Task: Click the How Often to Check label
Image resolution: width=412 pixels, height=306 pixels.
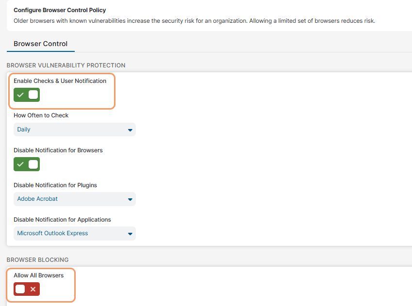Action: tap(41, 115)
